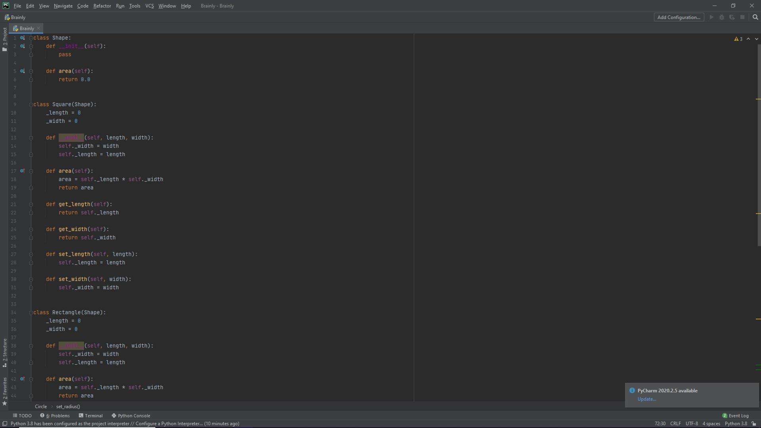Image resolution: width=761 pixels, height=428 pixels.
Task: Click the Search Everywhere magnifier icon
Action: point(755,17)
